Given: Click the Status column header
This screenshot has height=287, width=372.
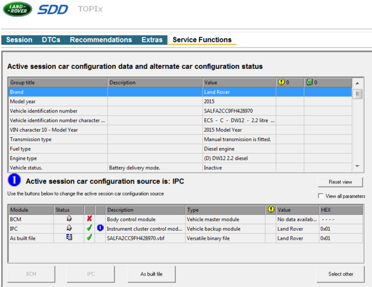Looking at the screenshot, I should pos(69,210).
